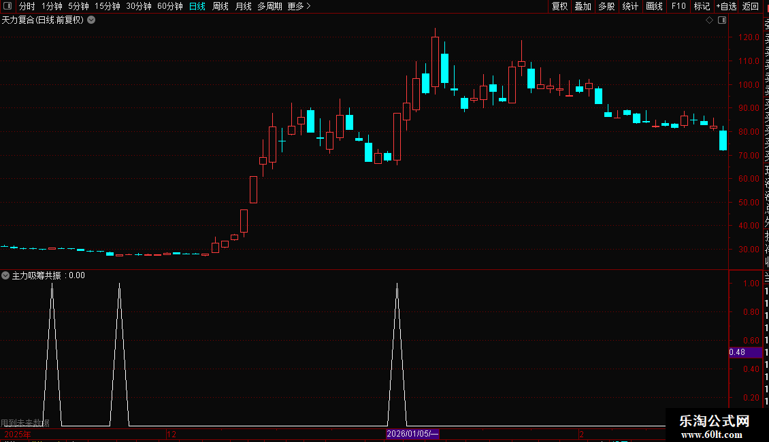The image size is (769, 442).
Task: Click the 2025年 time axis label
Action: (18, 434)
